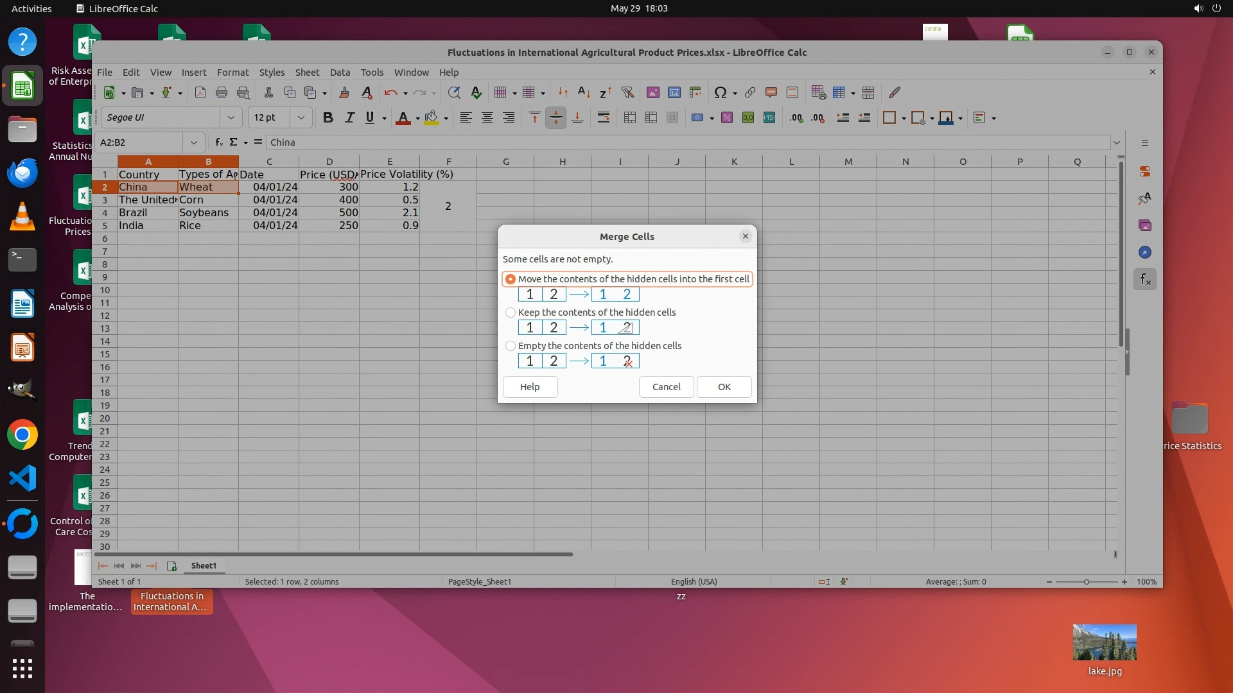1233x693 pixels.
Task: Open the Functions sidebar panel icon
Action: (x=1145, y=279)
